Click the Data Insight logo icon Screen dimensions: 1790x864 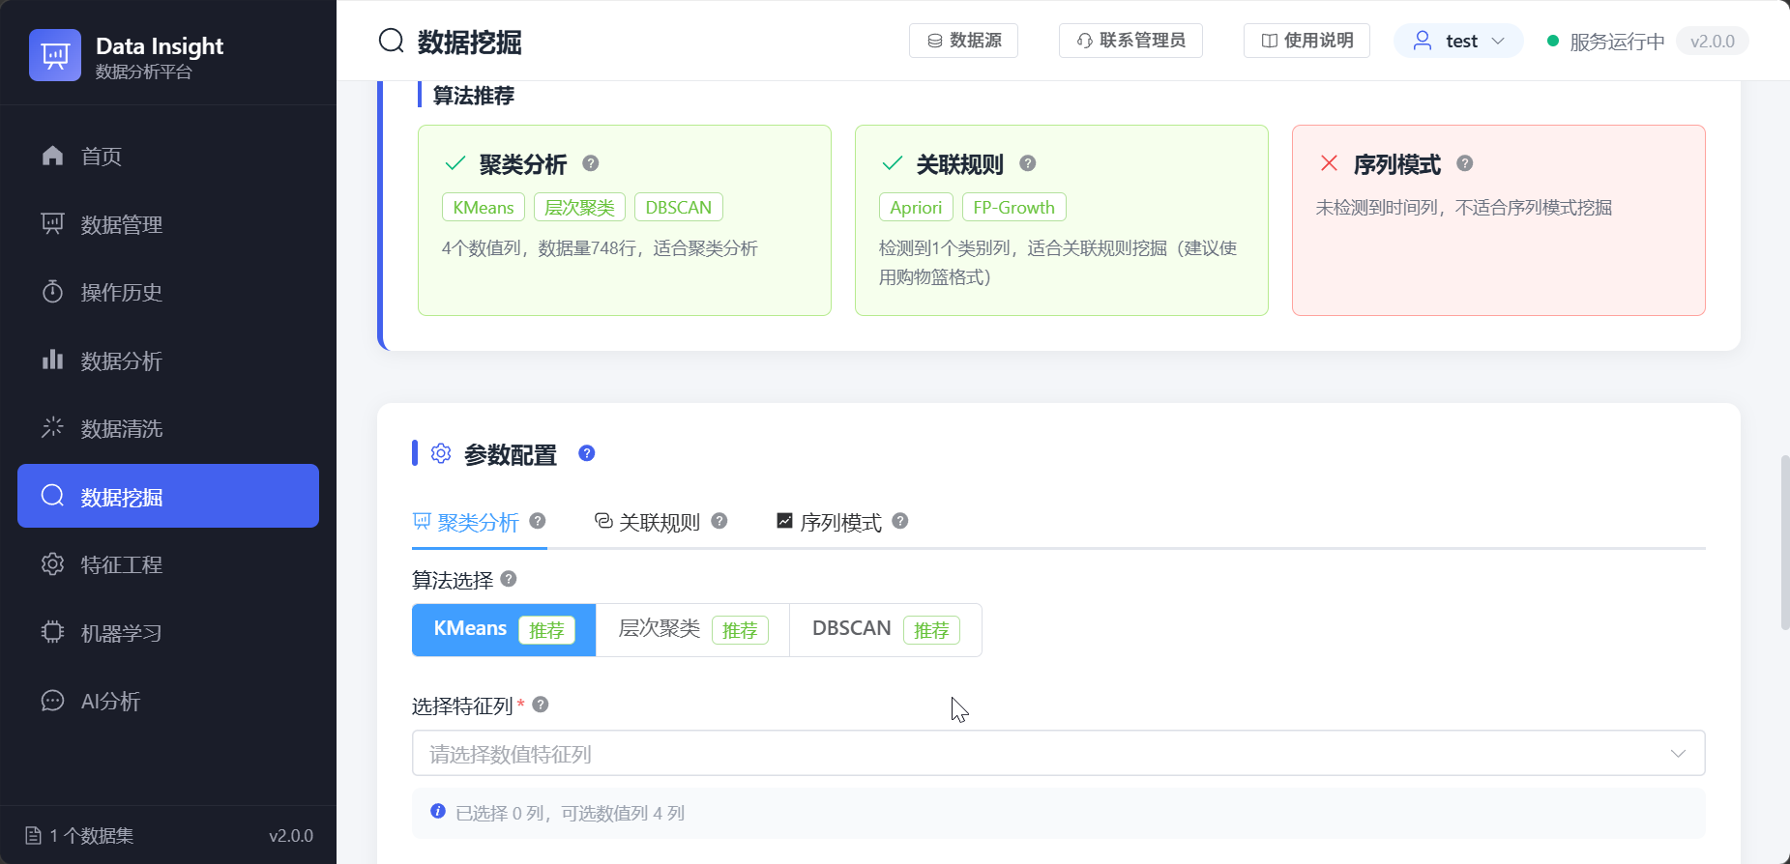tap(55, 55)
